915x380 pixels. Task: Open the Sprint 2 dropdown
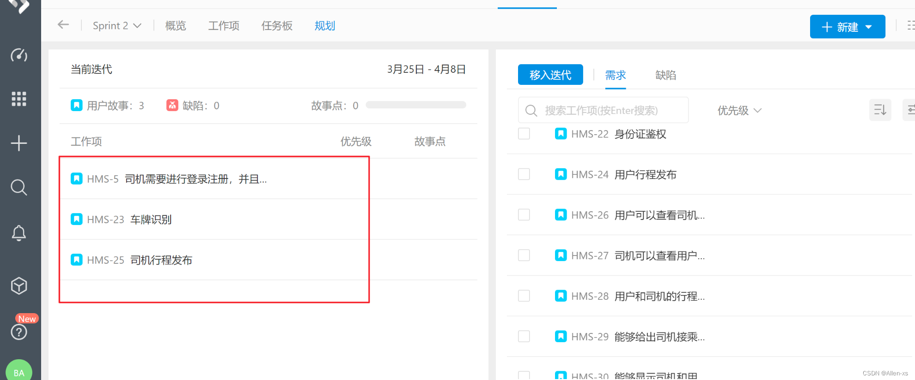pyautogui.click(x=117, y=26)
